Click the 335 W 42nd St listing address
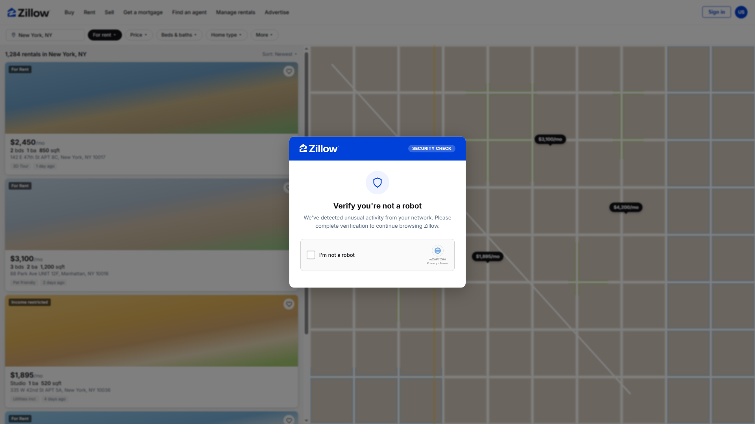The width and height of the screenshot is (755, 424). tap(60, 390)
